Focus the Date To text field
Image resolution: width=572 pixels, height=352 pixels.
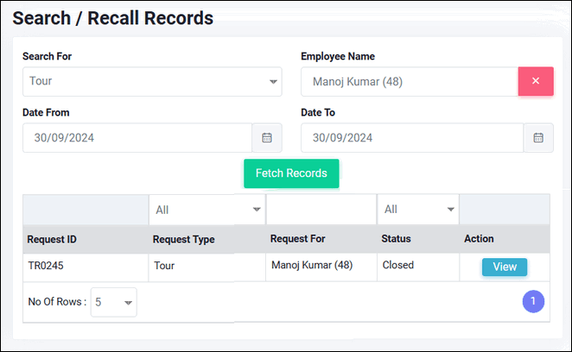coord(411,138)
